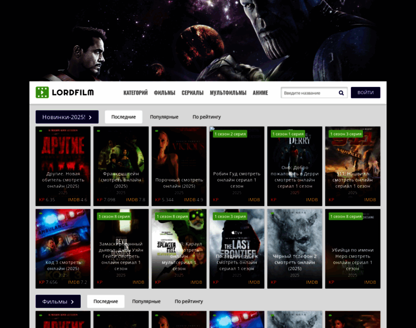Viewport: 416px width, 328px height.
Task: Open the Порочный (2025) movie card
Action: tap(179, 166)
